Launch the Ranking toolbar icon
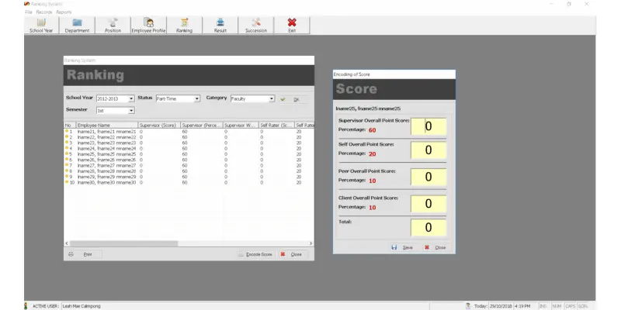The height and width of the screenshot is (310, 621). click(184, 26)
